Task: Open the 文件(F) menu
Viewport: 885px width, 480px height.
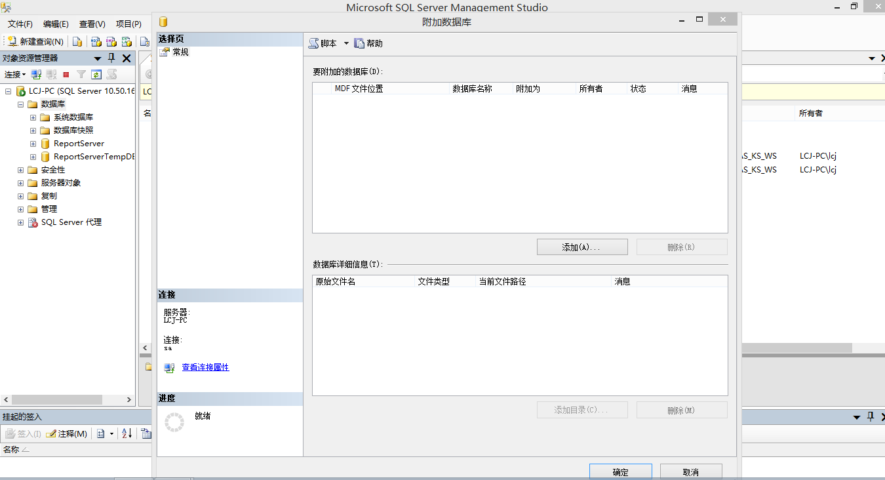Action: [20, 24]
